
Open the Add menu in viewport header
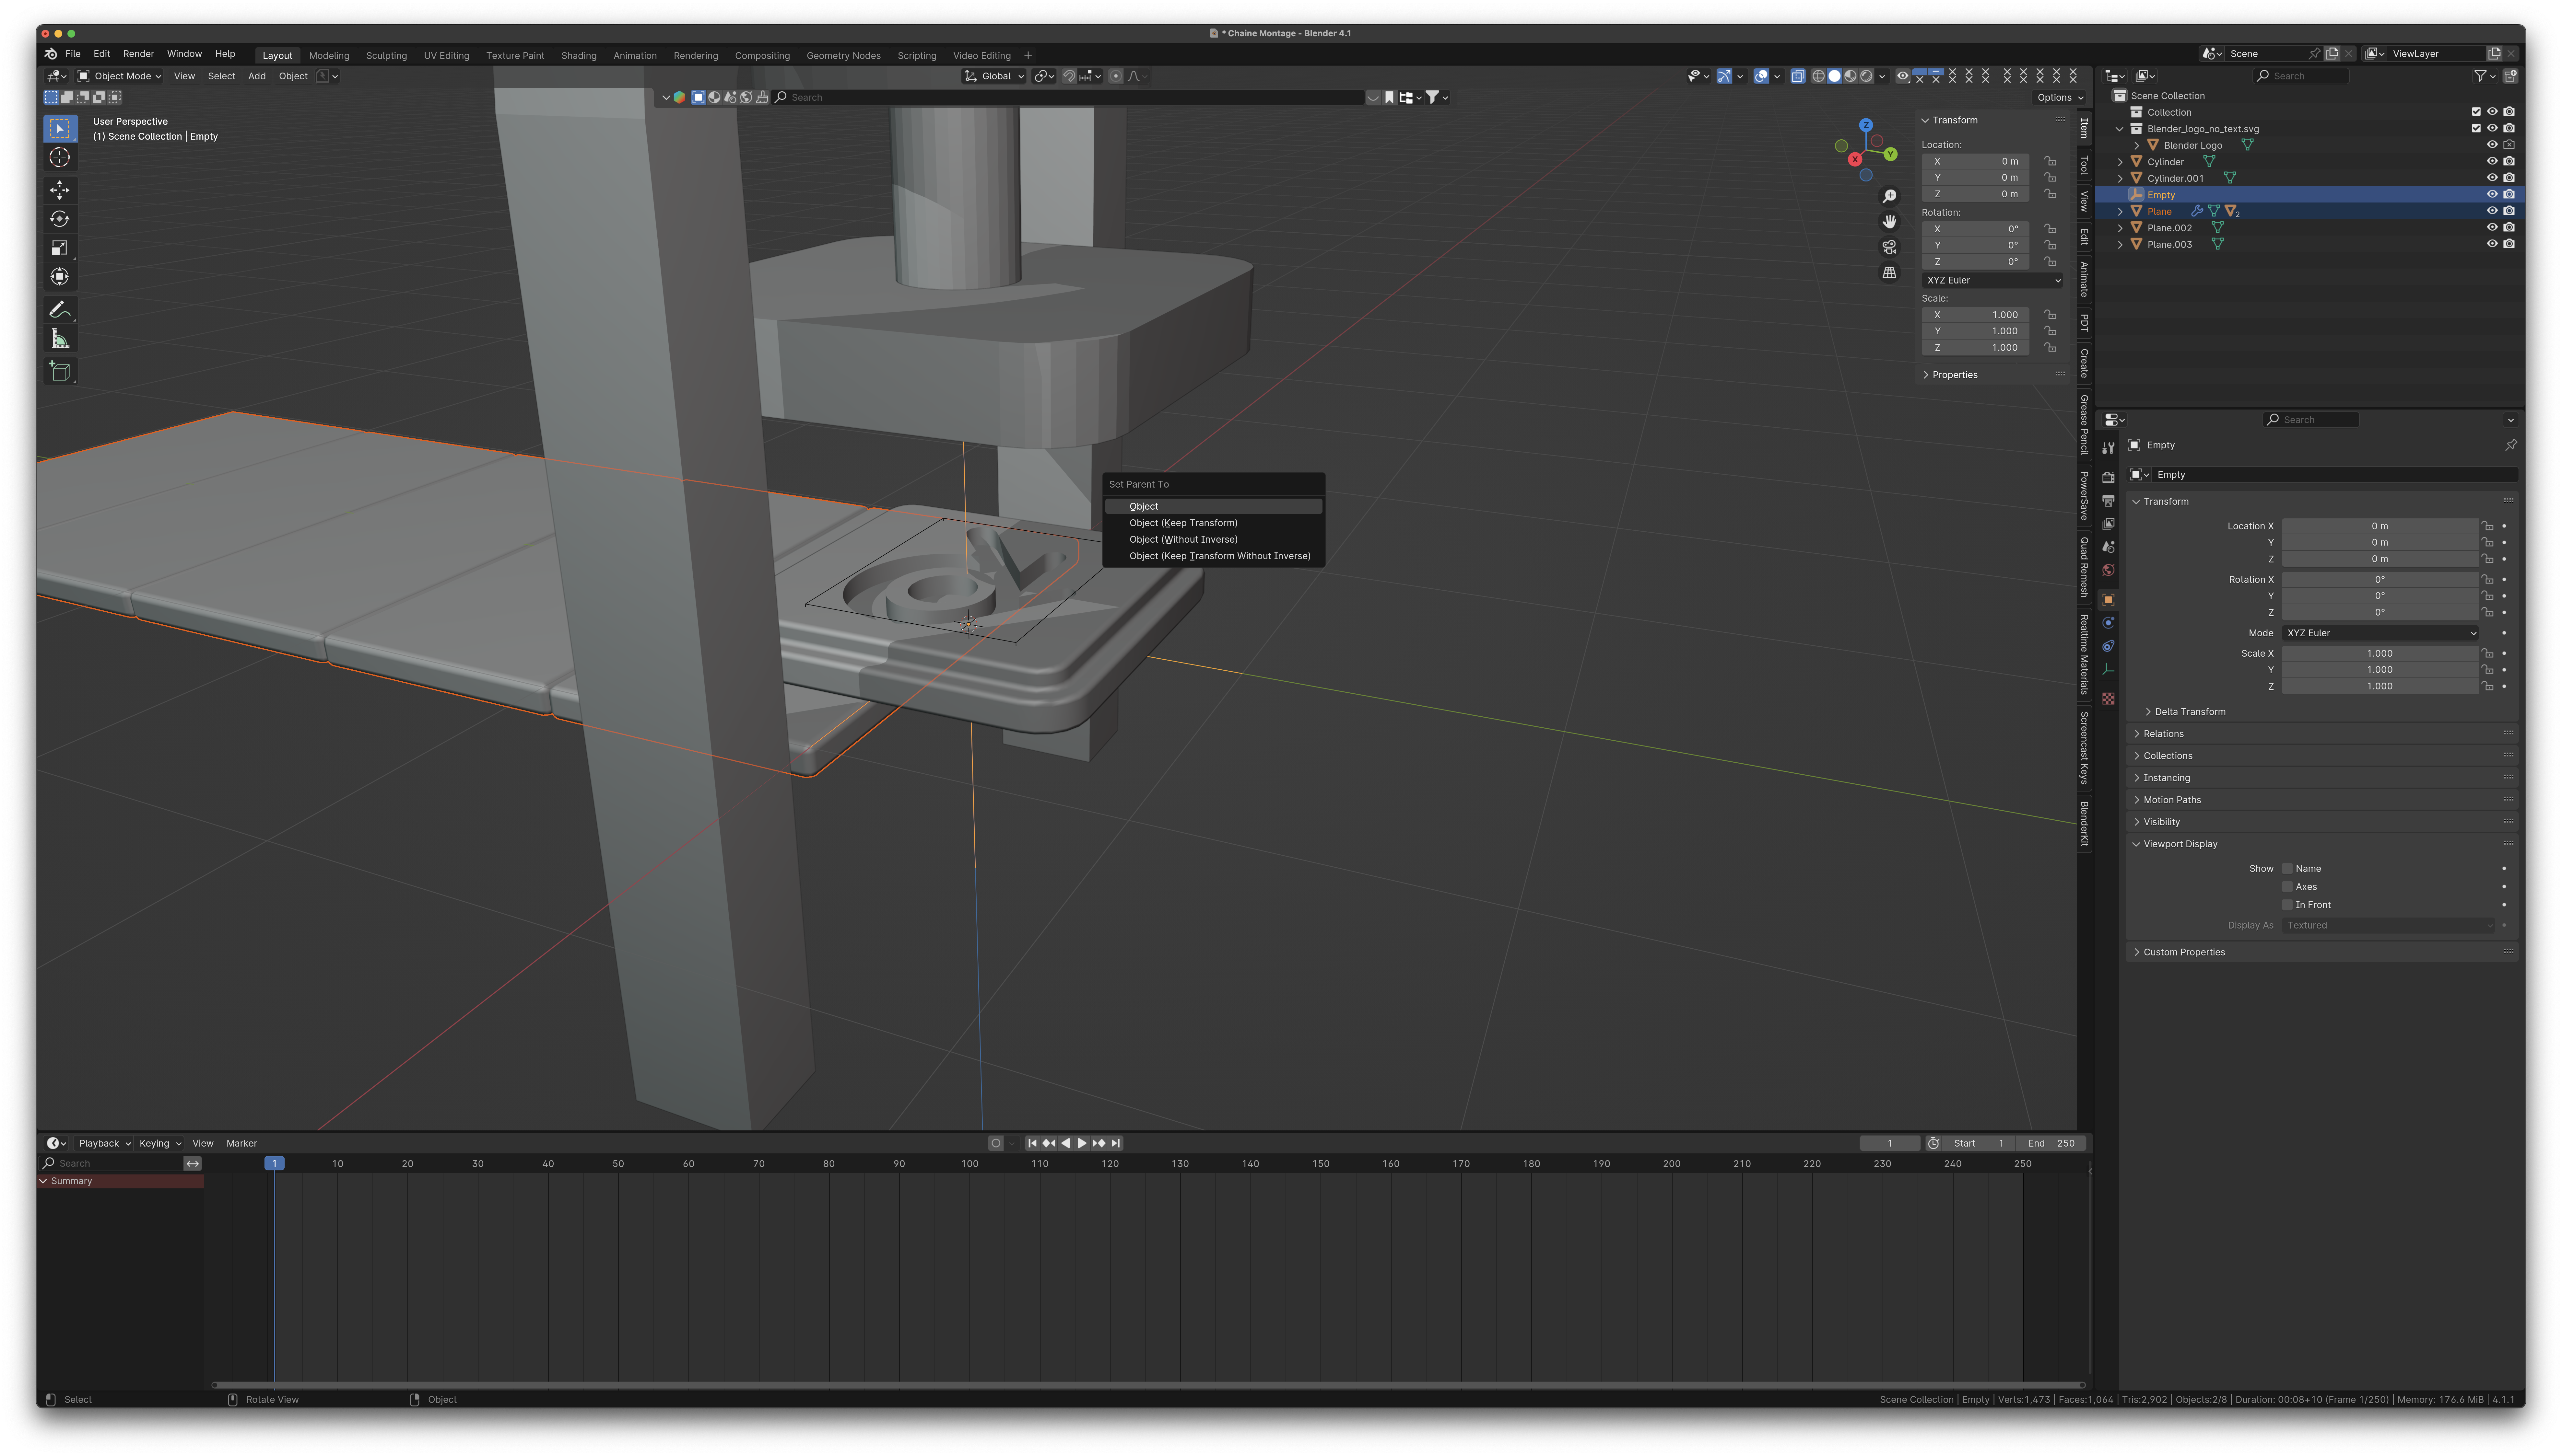[257, 76]
